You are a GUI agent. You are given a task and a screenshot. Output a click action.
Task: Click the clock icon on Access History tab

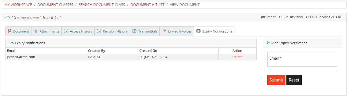[x=66, y=31]
